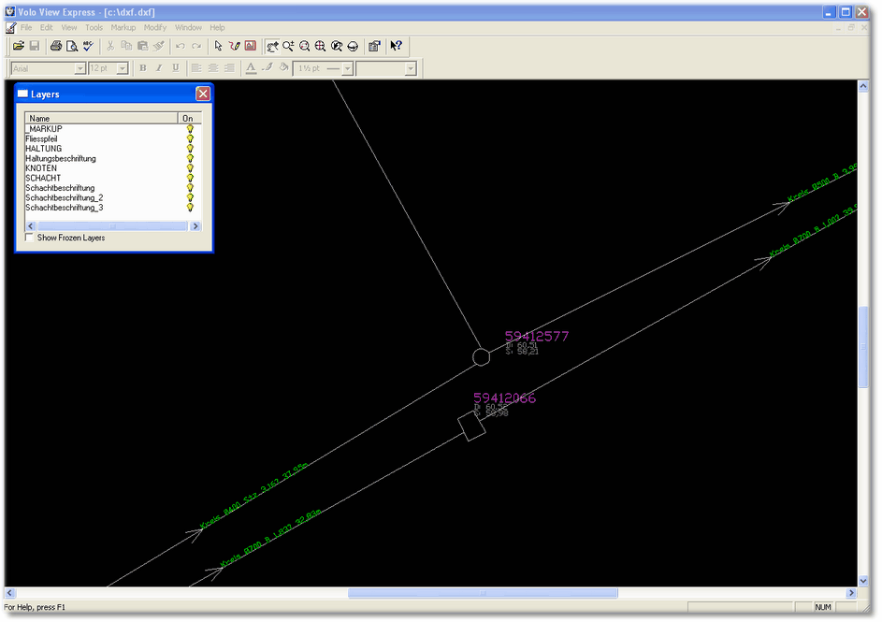
Task: Toggle the KNOTEN layer lightbulb
Action: pos(190,168)
